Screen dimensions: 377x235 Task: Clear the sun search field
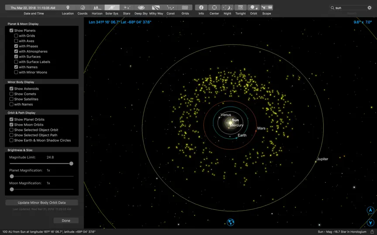(x=369, y=8)
